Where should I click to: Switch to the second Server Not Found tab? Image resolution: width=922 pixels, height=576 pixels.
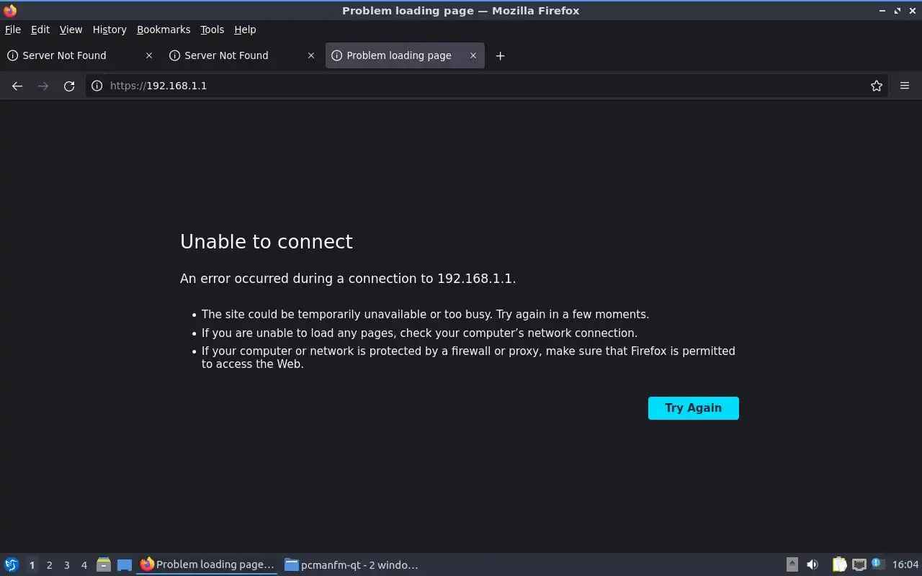pyautogui.click(x=241, y=55)
